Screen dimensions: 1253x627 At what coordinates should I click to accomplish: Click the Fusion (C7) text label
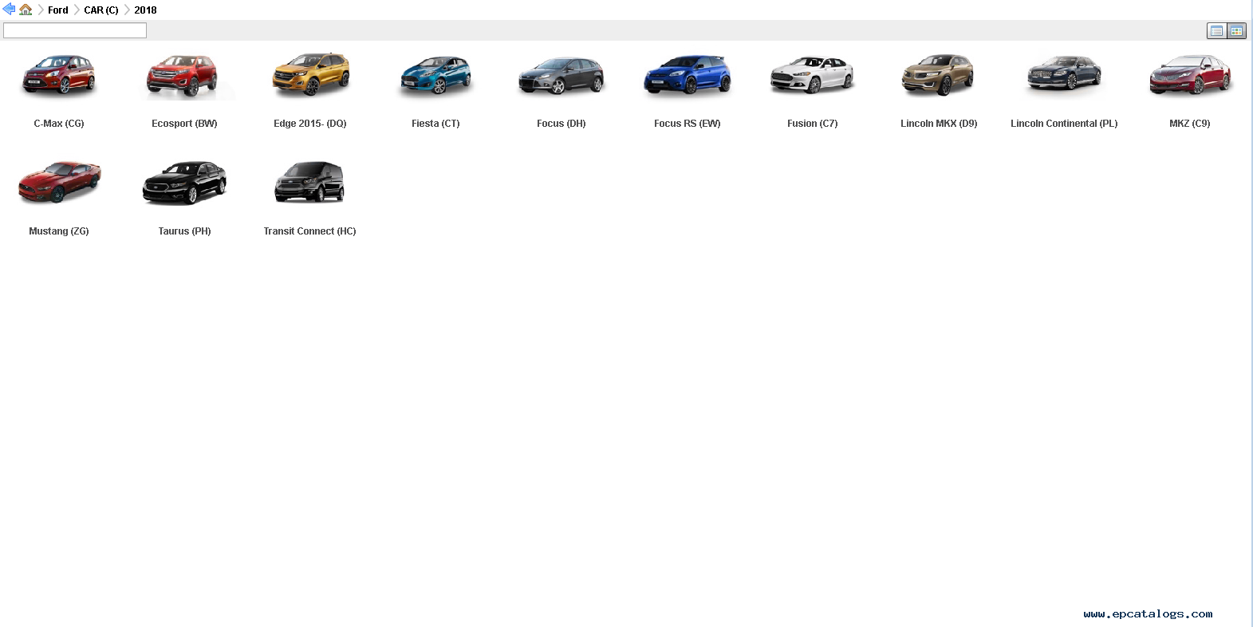click(x=812, y=124)
